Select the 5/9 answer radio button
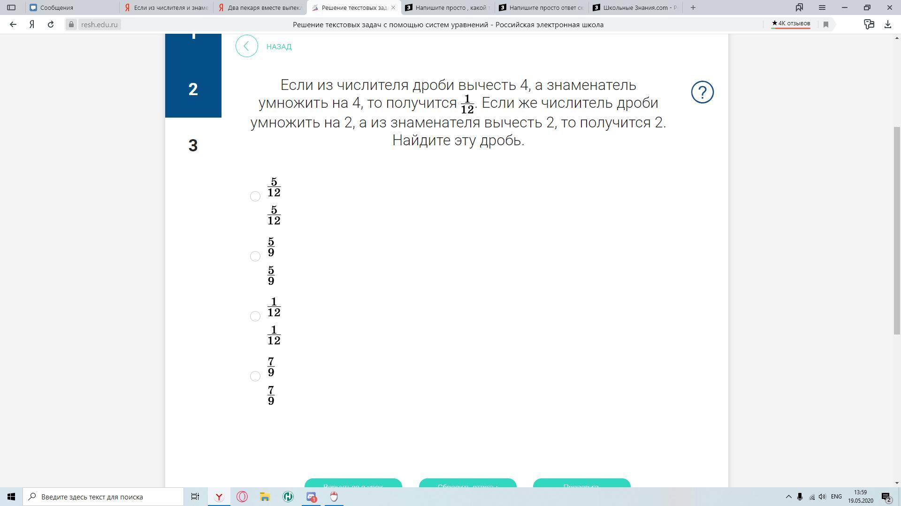This screenshot has width=901, height=506. click(x=255, y=256)
